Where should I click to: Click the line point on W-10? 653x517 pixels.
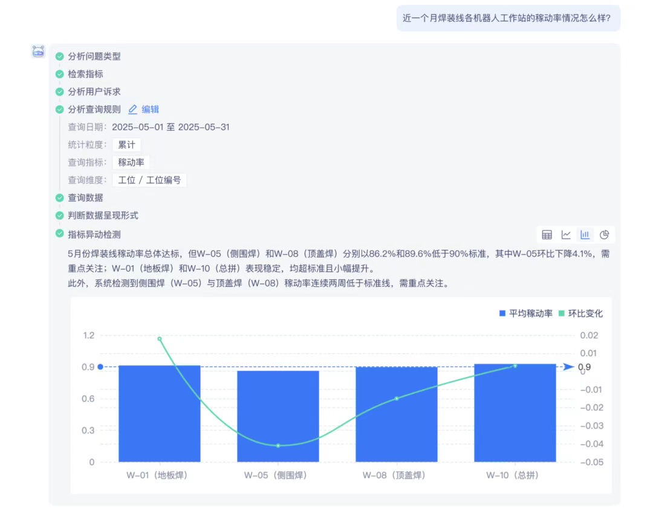pos(515,366)
